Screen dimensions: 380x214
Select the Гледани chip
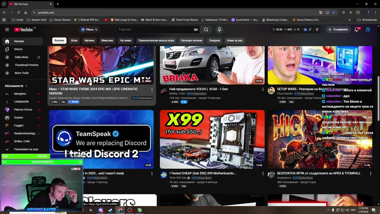click(x=214, y=40)
